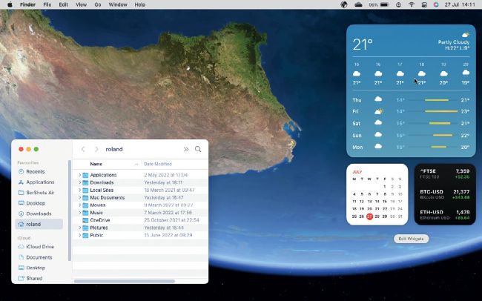Image resolution: width=482 pixels, height=301 pixels.
Task: Click ^FTSE row in stocks widget
Action: click(445, 173)
